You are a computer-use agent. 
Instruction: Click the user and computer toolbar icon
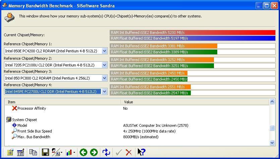pyautogui.click(x=56, y=152)
